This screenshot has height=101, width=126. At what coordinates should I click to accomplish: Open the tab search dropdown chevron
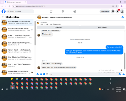point(2,2)
